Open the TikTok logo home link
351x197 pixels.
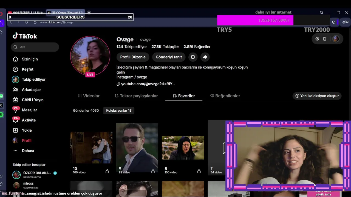pos(25,36)
